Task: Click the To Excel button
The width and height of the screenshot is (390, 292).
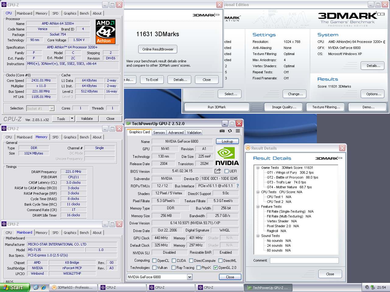Action: pyautogui.click(x=152, y=80)
